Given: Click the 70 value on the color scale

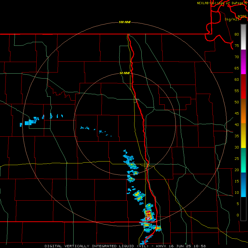Looking at the screenshot, I should pos(237,57).
